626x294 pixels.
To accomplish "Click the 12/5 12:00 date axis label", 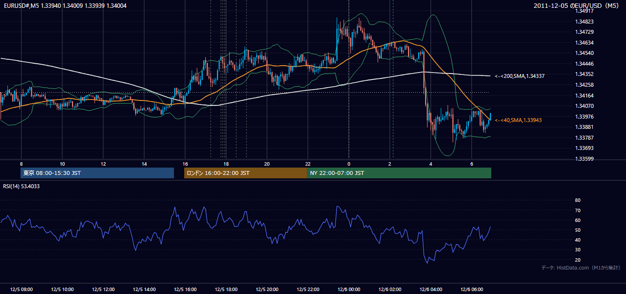I will click(x=103, y=290).
